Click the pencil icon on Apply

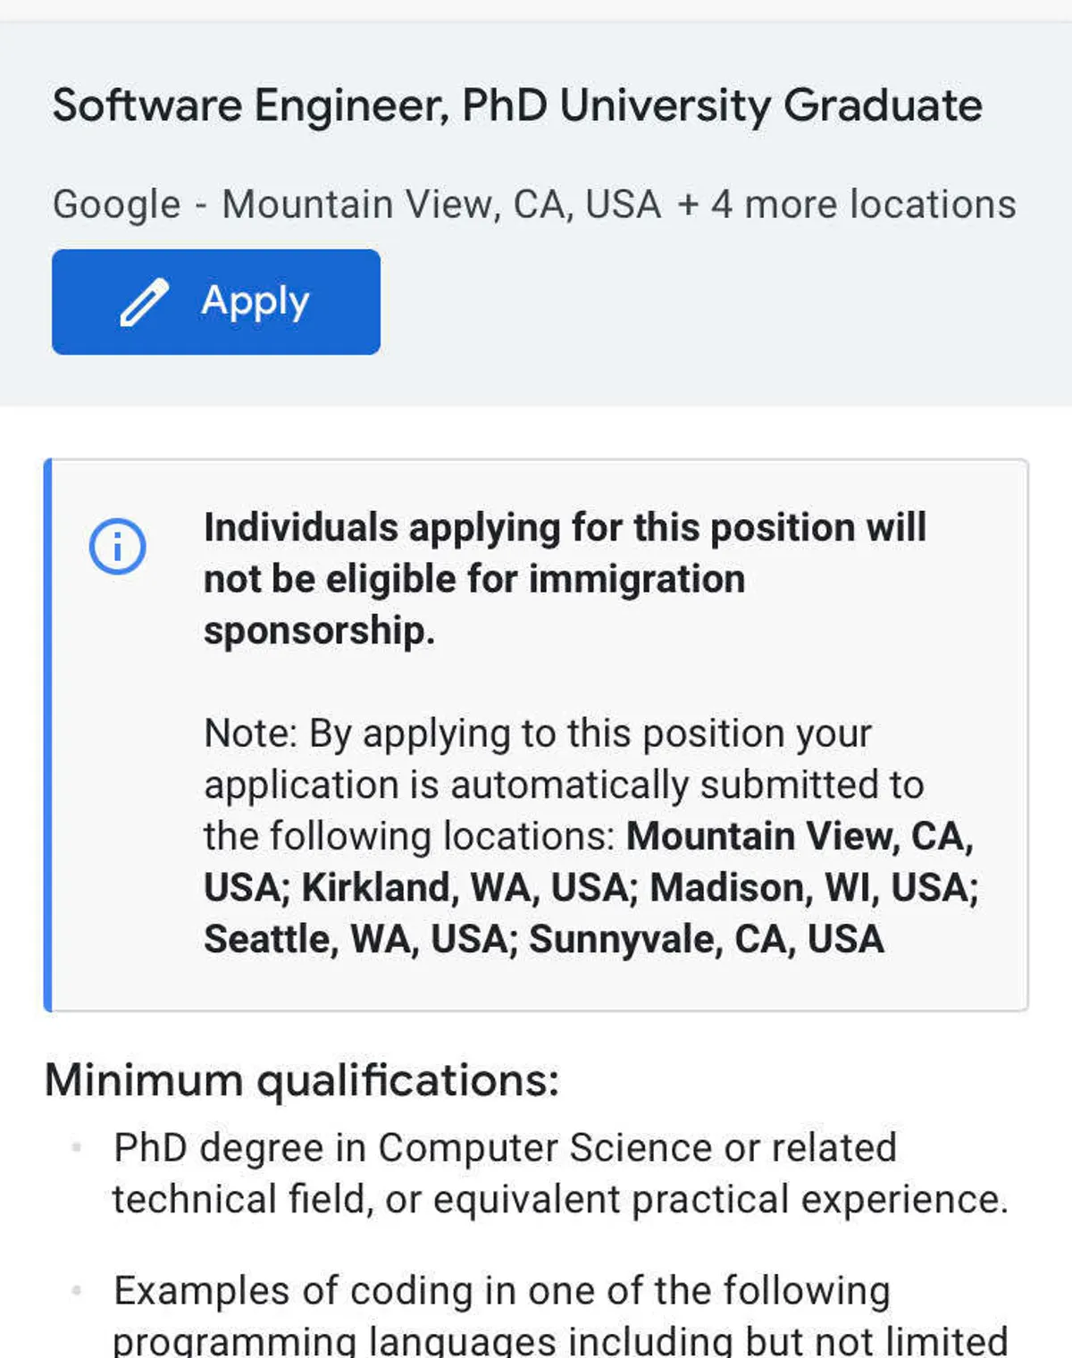click(145, 302)
